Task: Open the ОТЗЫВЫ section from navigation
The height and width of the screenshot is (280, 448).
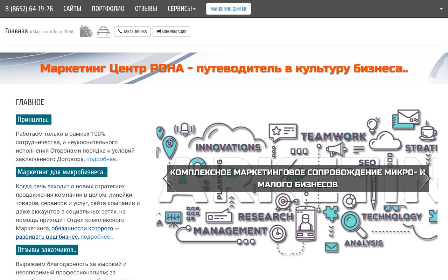Action: pos(146,8)
